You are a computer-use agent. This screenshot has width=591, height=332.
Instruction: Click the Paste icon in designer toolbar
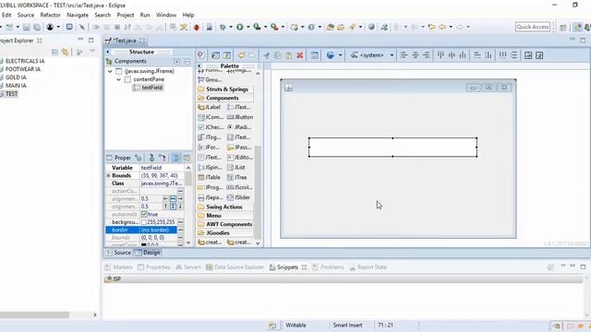click(x=288, y=55)
